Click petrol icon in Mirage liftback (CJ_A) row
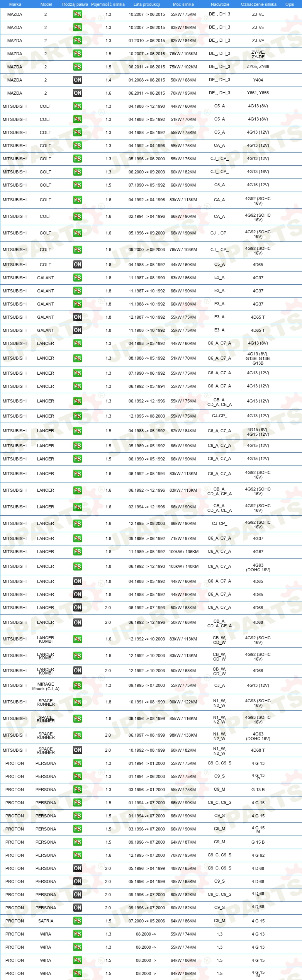The width and height of the screenshot is (302, 980). [x=77, y=686]
